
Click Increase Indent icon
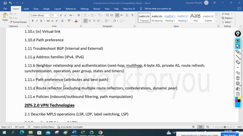(112, 15)
